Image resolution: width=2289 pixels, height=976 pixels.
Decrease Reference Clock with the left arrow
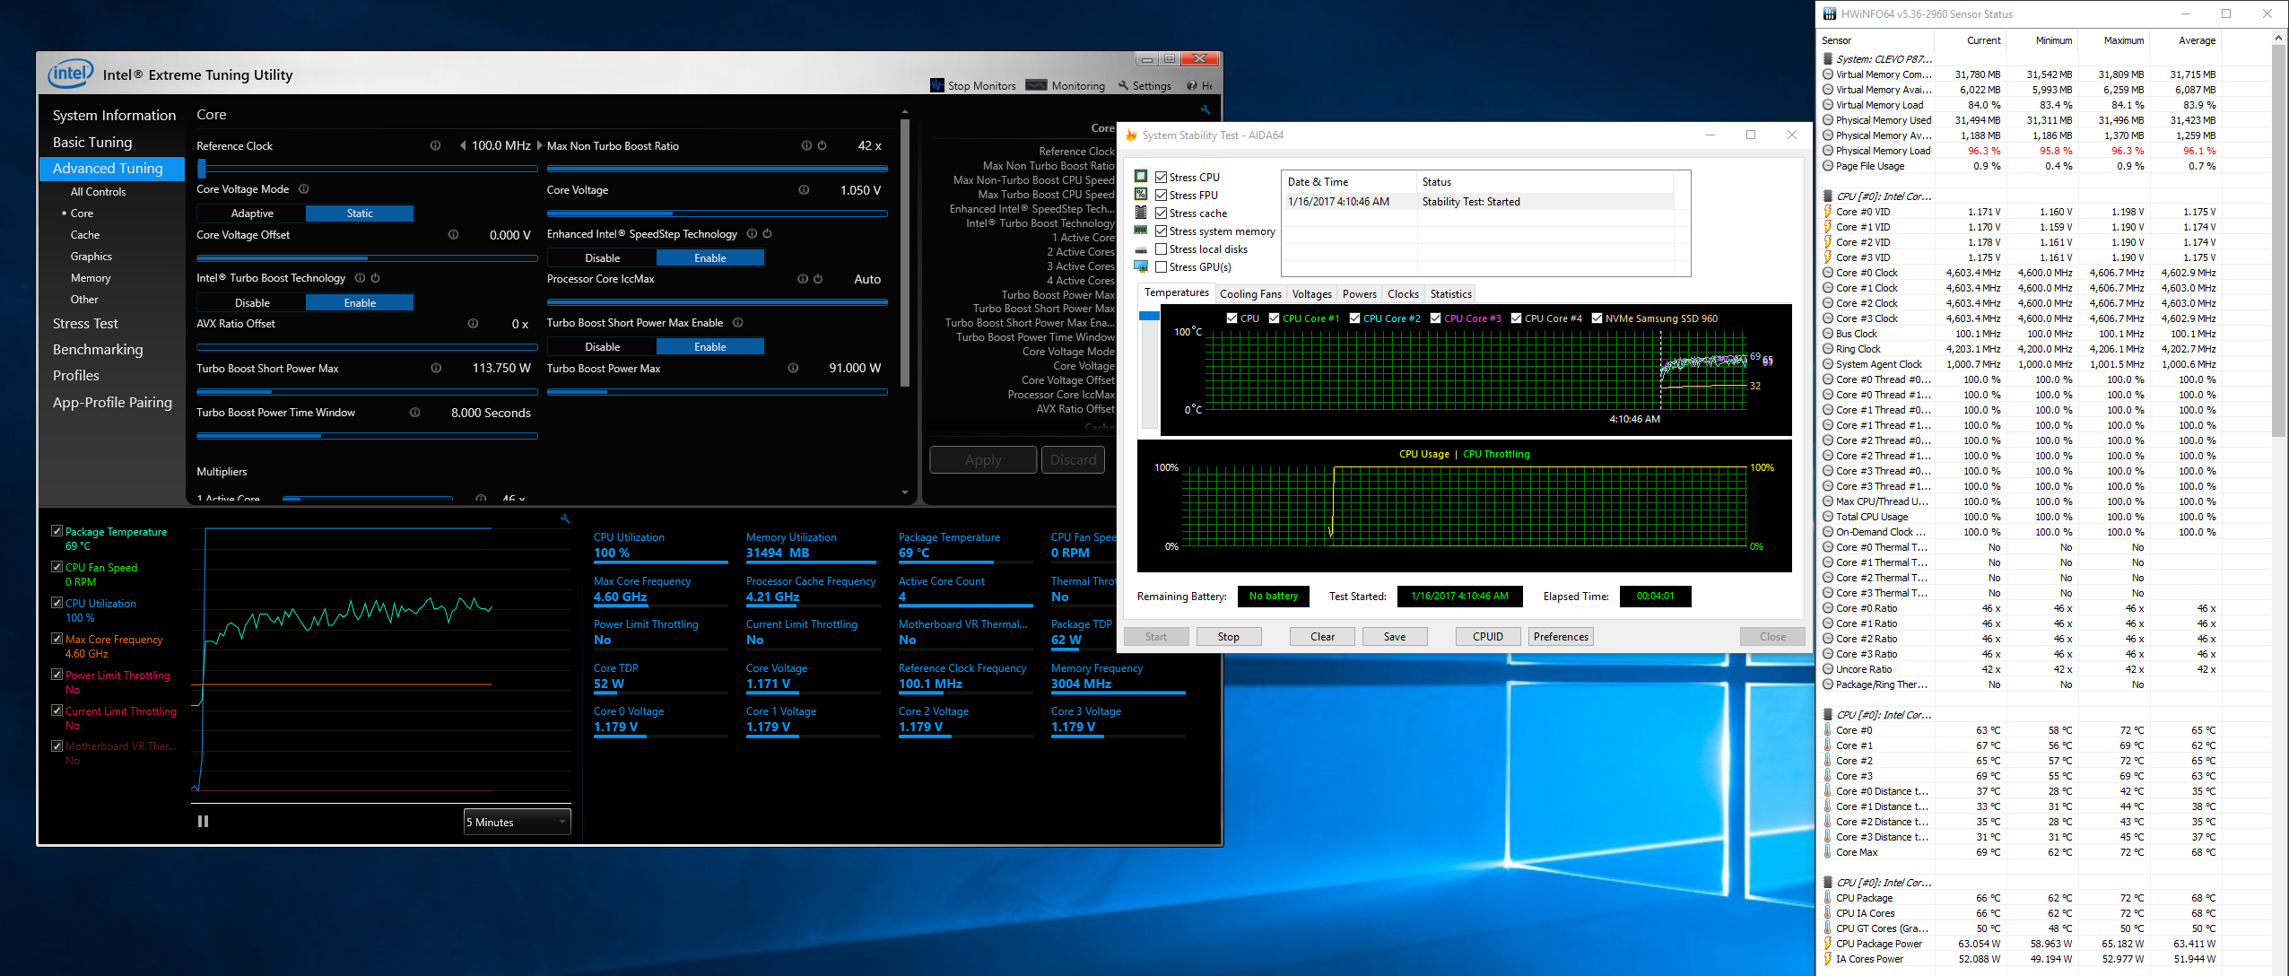463,145
